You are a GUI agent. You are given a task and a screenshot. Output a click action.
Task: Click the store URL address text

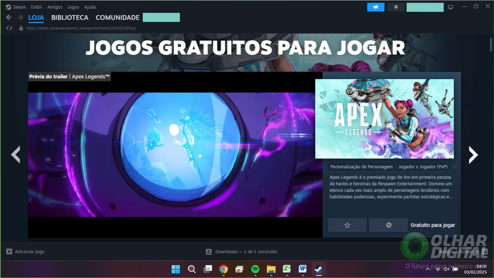tap(81, 28)
